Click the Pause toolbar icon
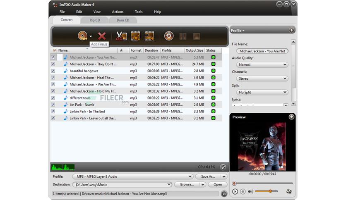This screenshot has width=346, height=200. [183, 36]
